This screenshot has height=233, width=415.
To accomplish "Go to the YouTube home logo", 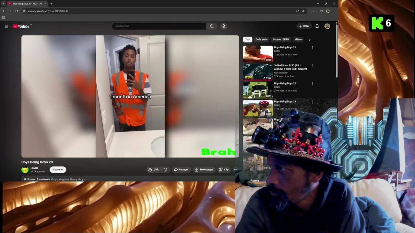I will (x=21, y=26).
